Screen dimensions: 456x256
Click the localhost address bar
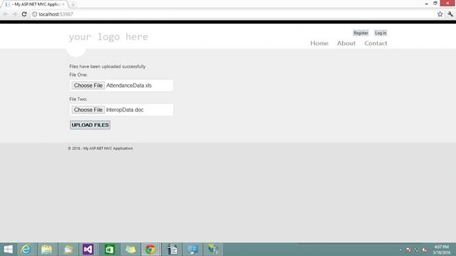pyautogui.click(x=232, y=14)
